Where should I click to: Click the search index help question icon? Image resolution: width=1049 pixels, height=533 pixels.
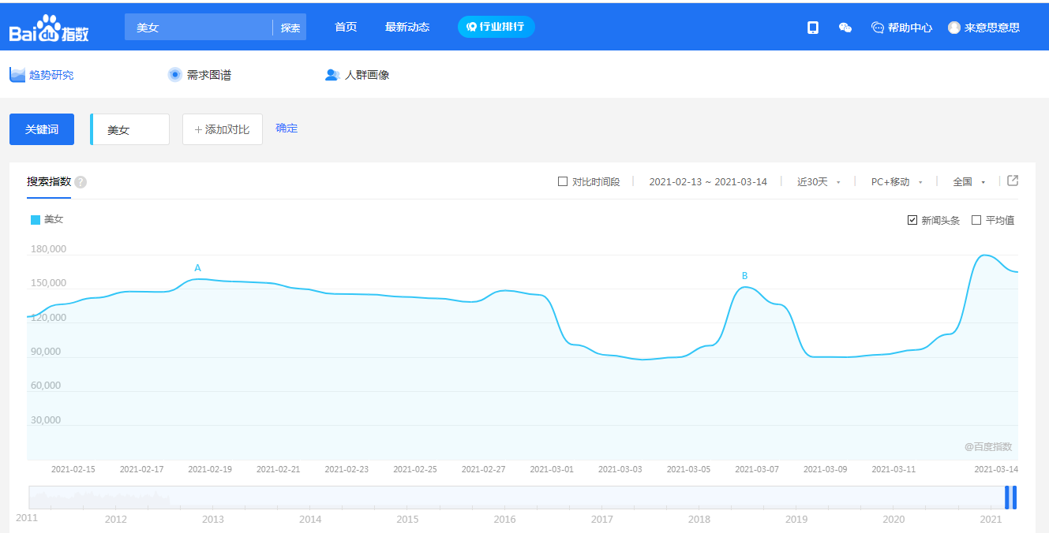(81, 182)
